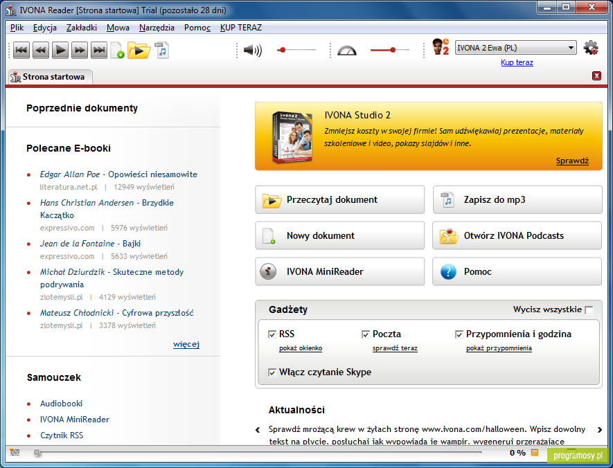
Task: Click the voice avatar icon
Action: [x=441, y=46]
